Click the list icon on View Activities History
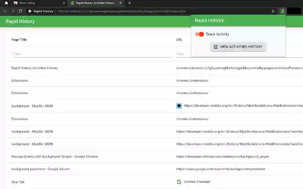 pyautogui.click(x=216, y=47)
